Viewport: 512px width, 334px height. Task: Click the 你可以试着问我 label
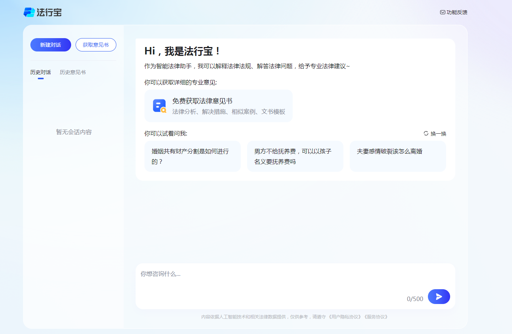pyautogui.click(x=166, y=134)
